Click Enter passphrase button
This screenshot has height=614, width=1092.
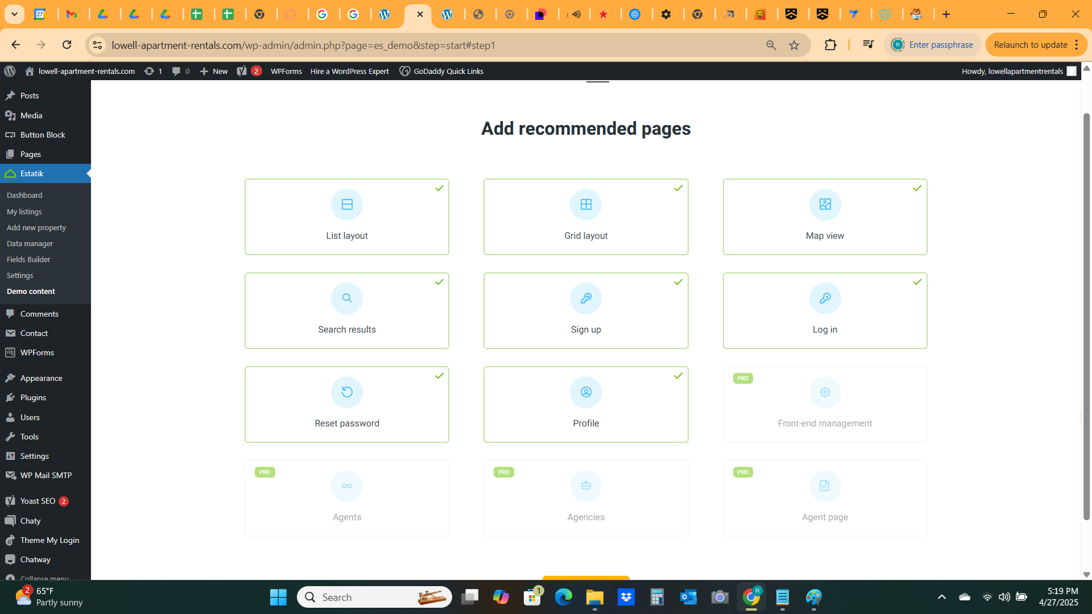[933, 45]
